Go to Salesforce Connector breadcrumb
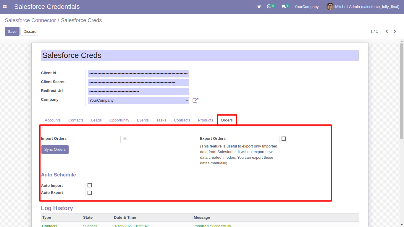The width and height of the screenshot is (404, 227). click(x=30, y=20)
